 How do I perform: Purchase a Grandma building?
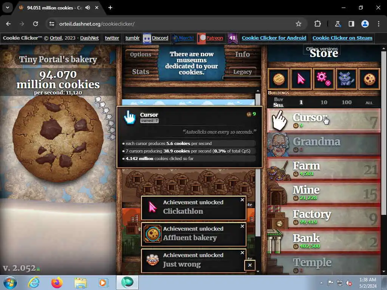(x=324, y=145)
